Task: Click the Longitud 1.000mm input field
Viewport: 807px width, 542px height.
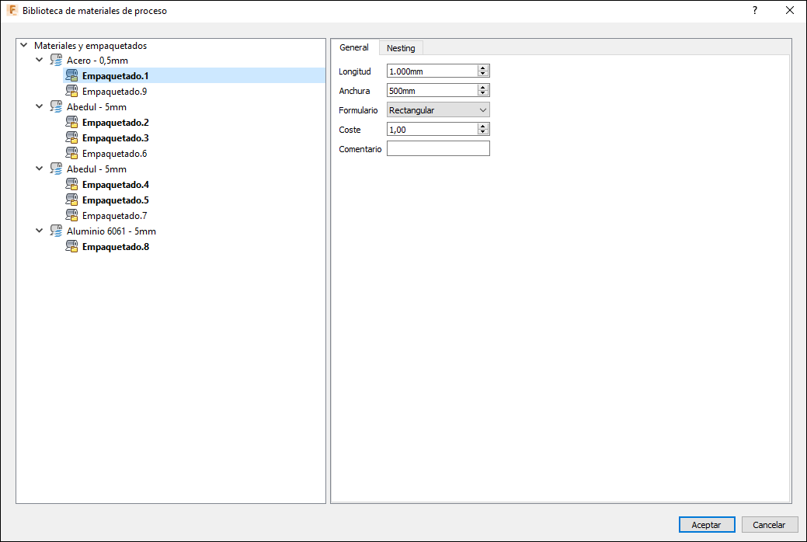Action: coord(433,71)
